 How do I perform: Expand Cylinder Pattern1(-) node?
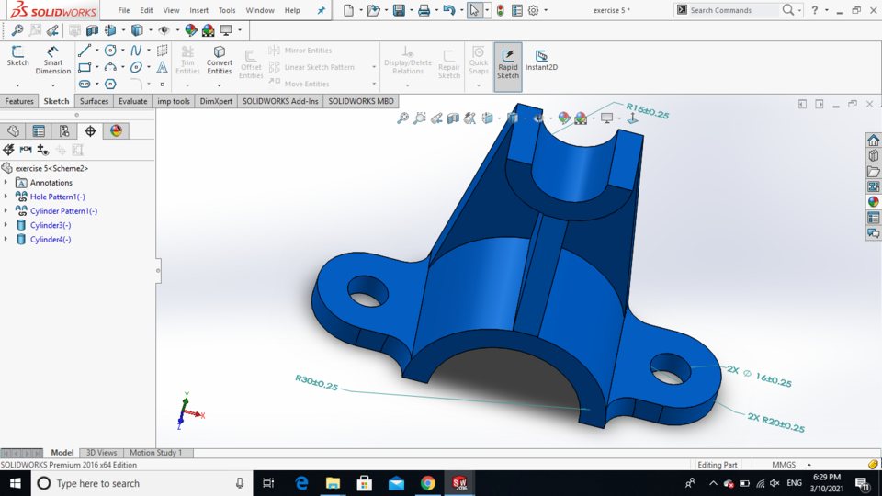click(x=6, y=210)
